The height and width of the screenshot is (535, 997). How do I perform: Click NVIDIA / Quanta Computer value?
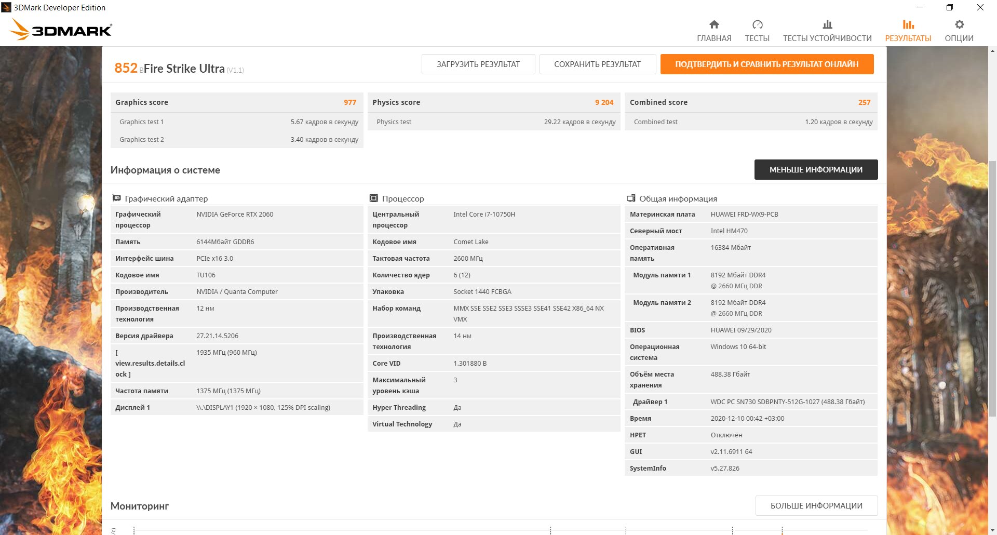coord(237,291)
